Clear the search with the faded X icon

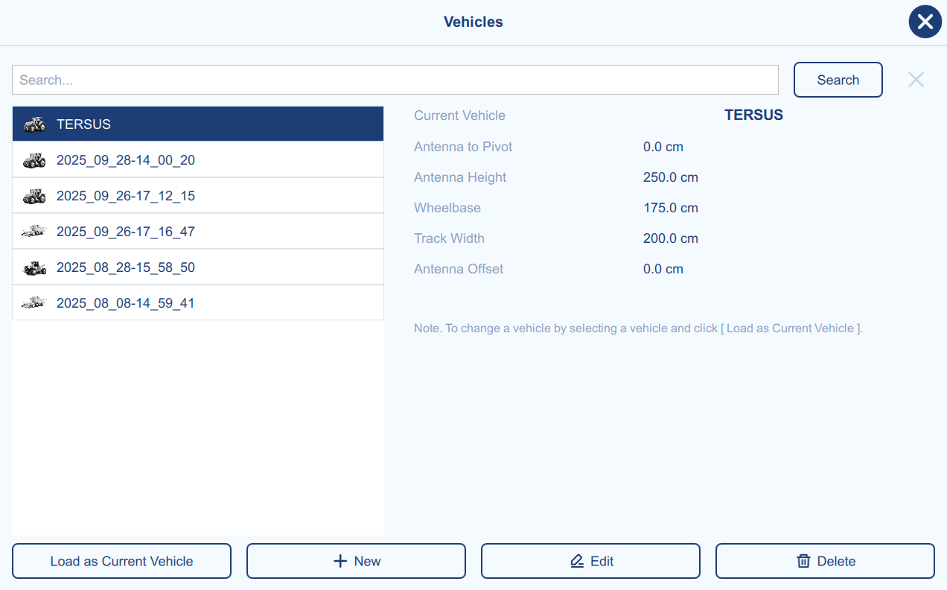tap(916, 80)
